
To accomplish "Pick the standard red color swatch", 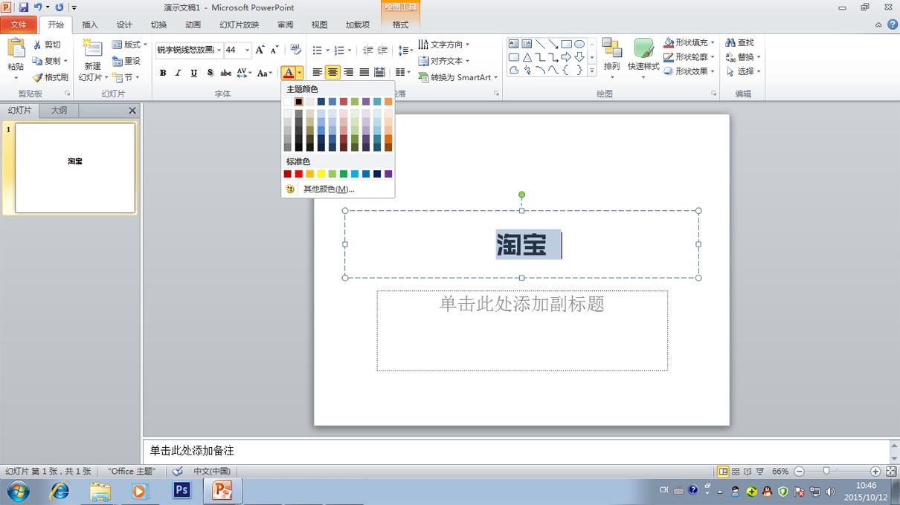I will [299, 174].
